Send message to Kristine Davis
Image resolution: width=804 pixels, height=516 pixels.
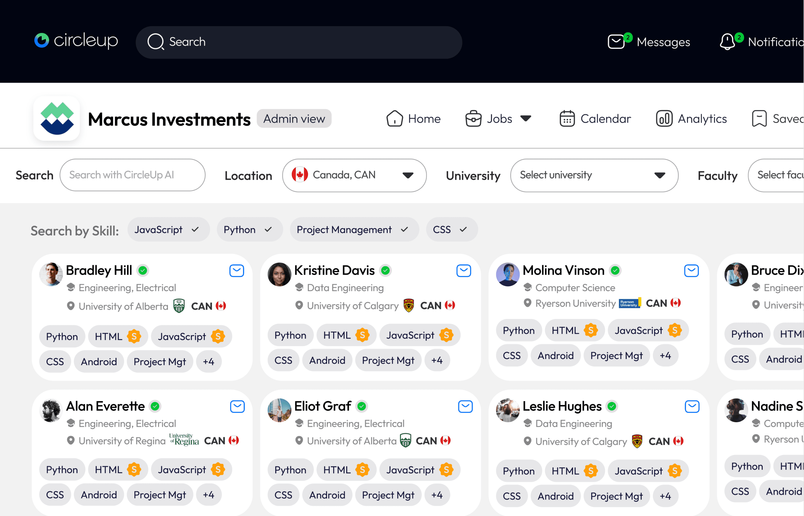coord(464,271)
